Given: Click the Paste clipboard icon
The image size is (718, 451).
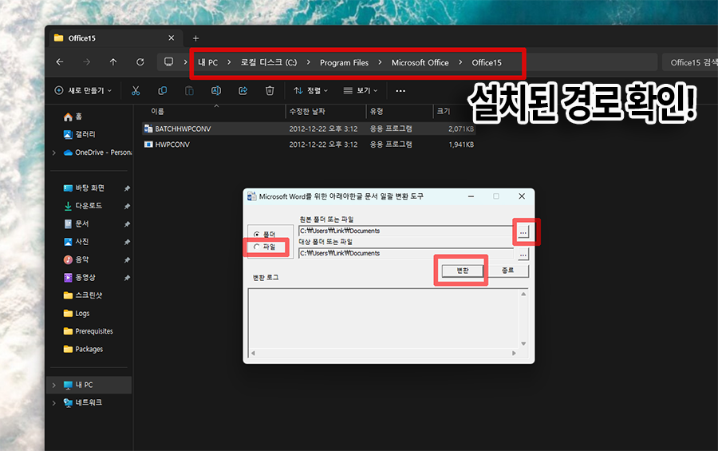Looking at the screenshot, I should (189, 91).
